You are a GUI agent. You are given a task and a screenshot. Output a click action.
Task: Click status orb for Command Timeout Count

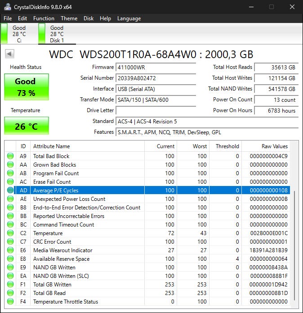(10, 225)
